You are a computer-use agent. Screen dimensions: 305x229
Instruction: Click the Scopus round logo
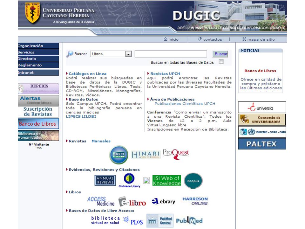193,181
